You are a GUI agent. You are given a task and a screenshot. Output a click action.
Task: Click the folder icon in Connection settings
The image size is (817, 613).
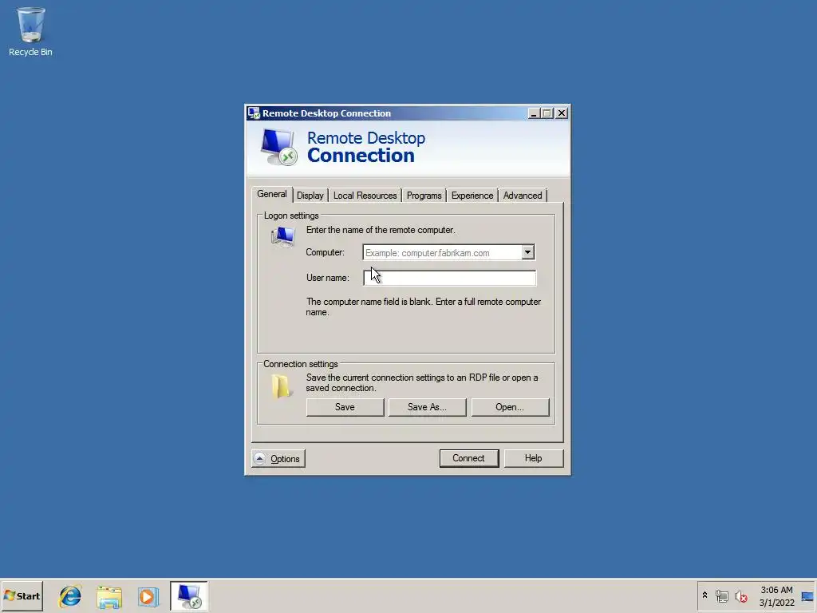tap(282, 386)
